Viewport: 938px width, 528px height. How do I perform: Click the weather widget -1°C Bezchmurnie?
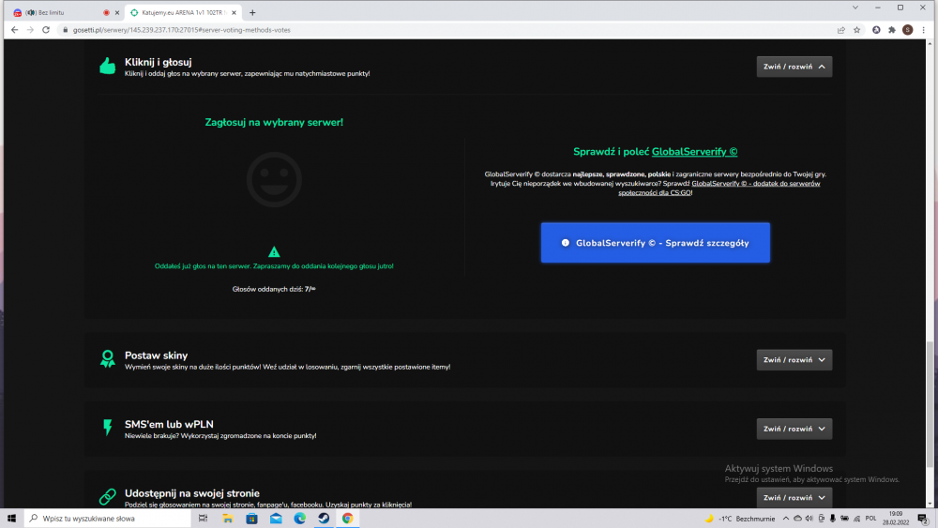click(740, 519)
